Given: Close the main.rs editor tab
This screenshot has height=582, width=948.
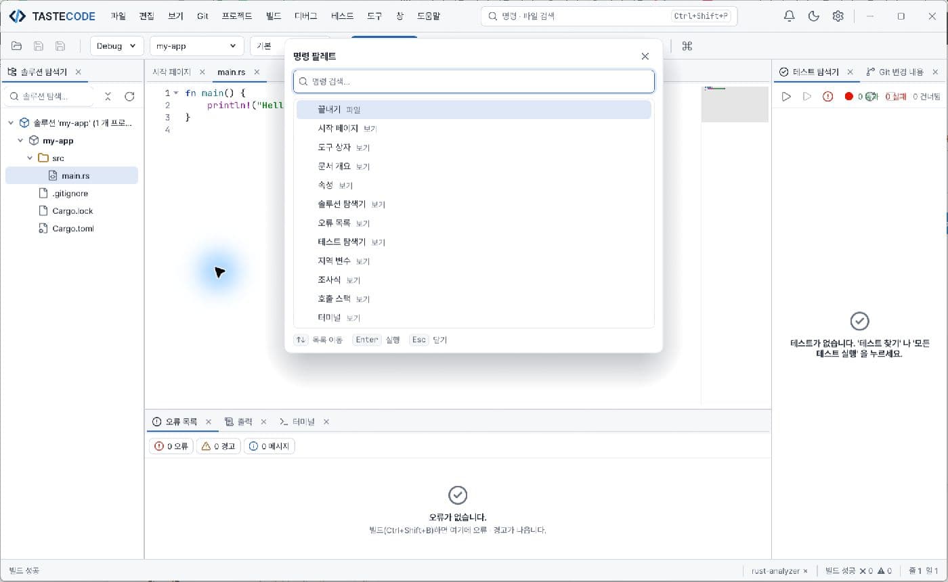Looking at the screenshot, I should 257,72.
